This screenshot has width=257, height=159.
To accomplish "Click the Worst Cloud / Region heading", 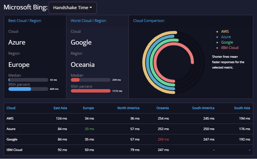I will (88, 21).
